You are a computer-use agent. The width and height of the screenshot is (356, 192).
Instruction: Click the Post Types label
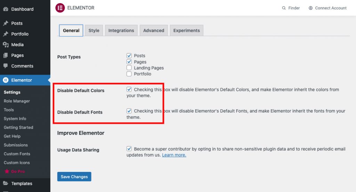click(x=69, y=57)
